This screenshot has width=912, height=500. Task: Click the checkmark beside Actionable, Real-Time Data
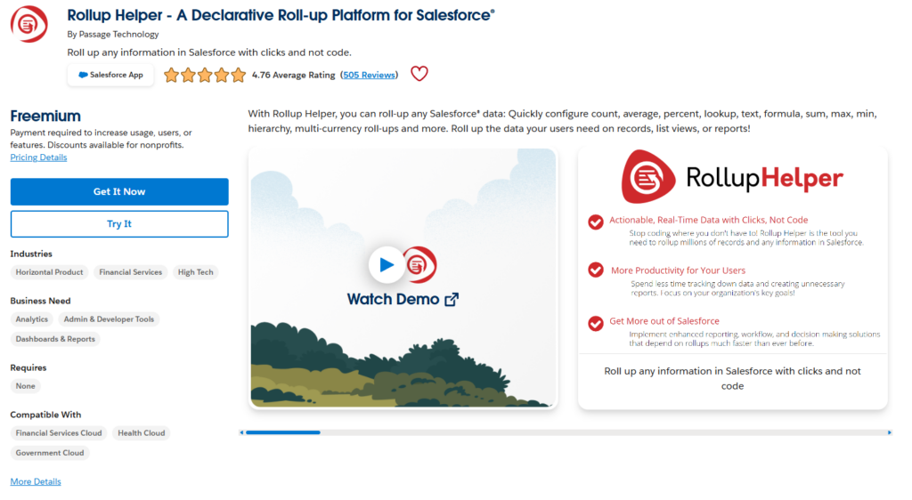(595, 222)
